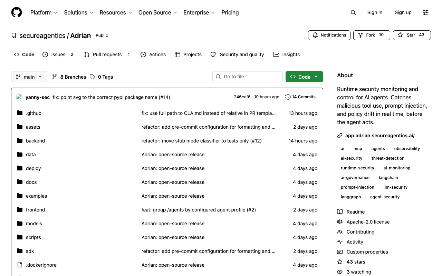Expand the Enterprise menu

tap(199, 12)
